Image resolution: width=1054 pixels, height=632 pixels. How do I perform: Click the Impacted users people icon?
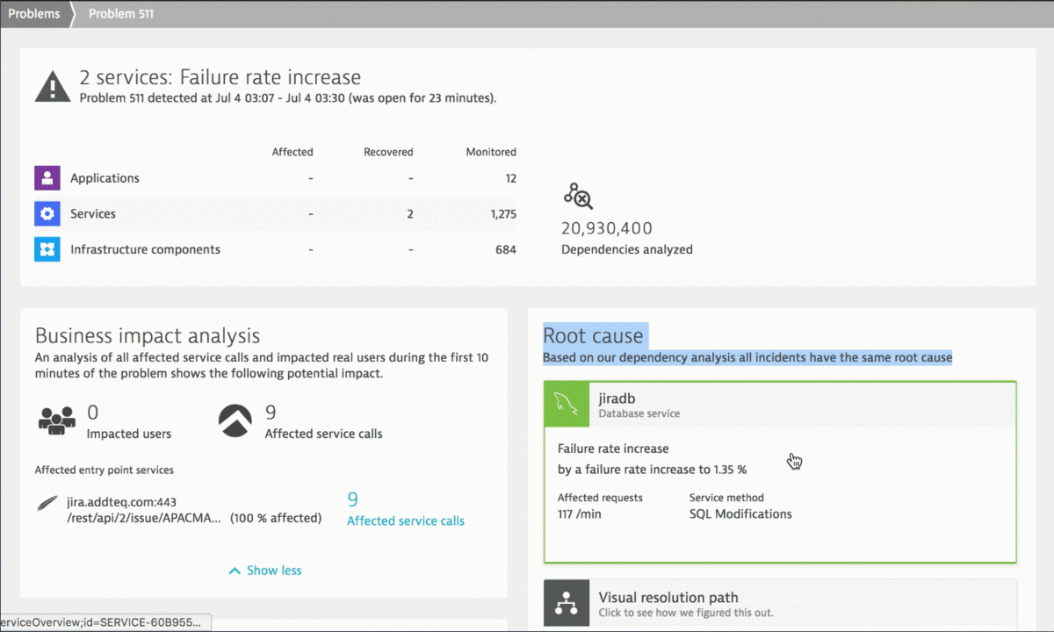click(56, 420)
